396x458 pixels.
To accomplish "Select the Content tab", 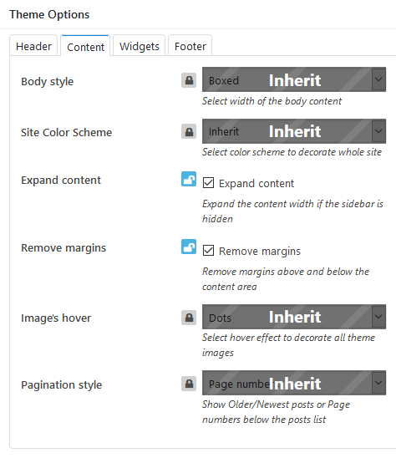I will (x=85, y=46).
